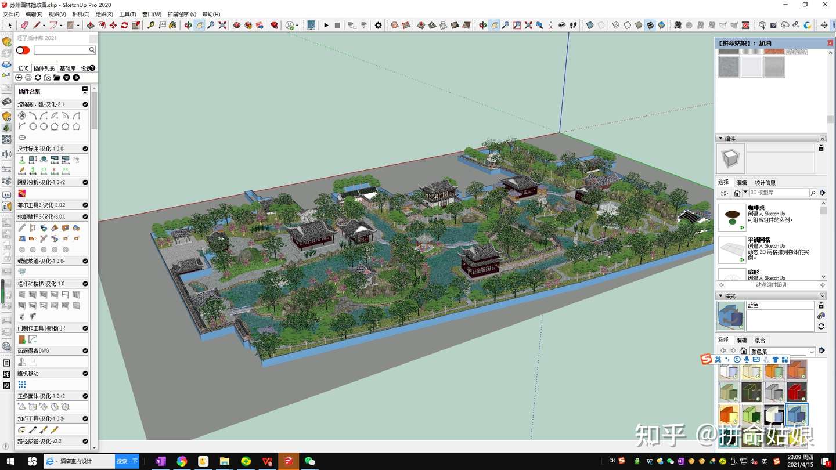Toggle the red plugin library switch
Viewport: 836px width, 470px height.
click(x=23, y=50)
